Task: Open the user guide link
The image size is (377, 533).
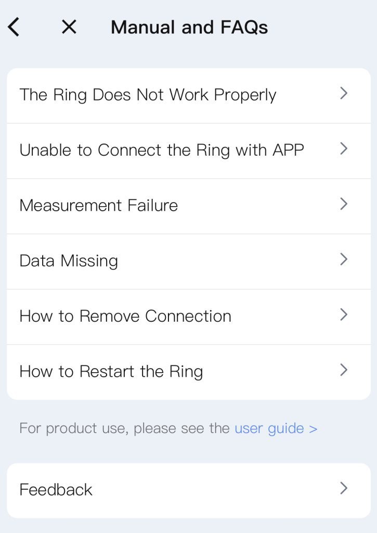Action: pyautogui.click(x=275, y=428)
